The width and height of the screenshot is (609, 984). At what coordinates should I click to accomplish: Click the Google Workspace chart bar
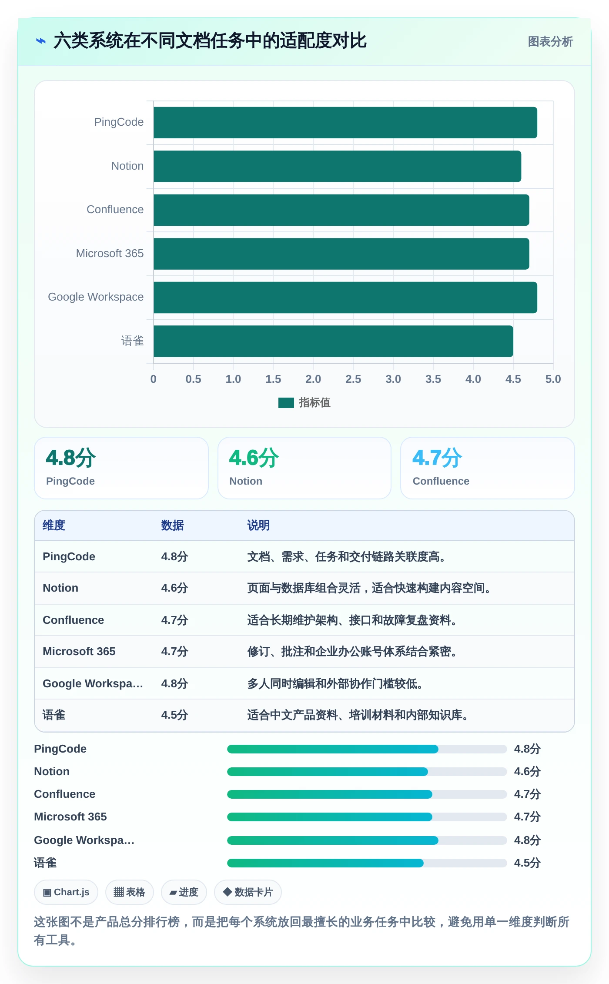click(x=345, y=298)
